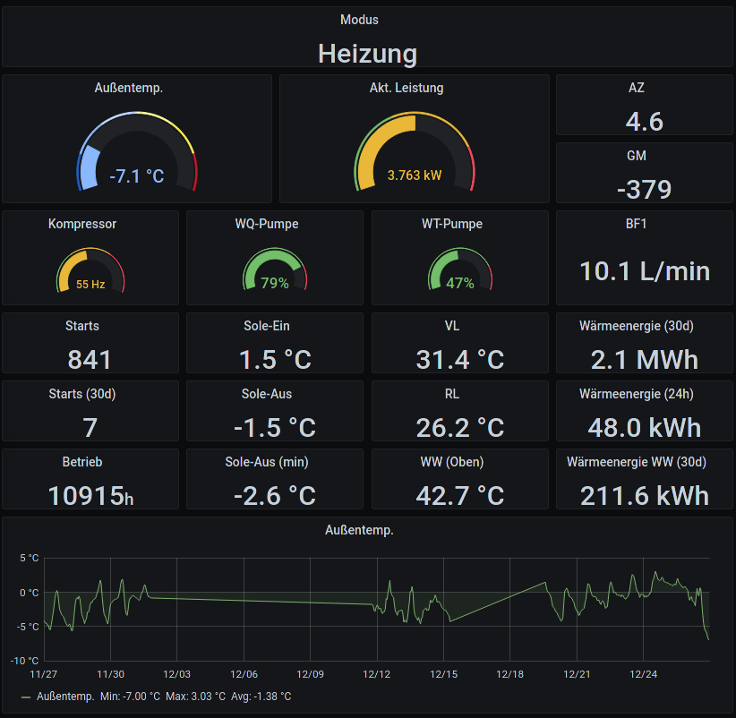Click the 12/12 x-axis date label
The height and width of the screenshot is (718, 736).
pos(376,674)
